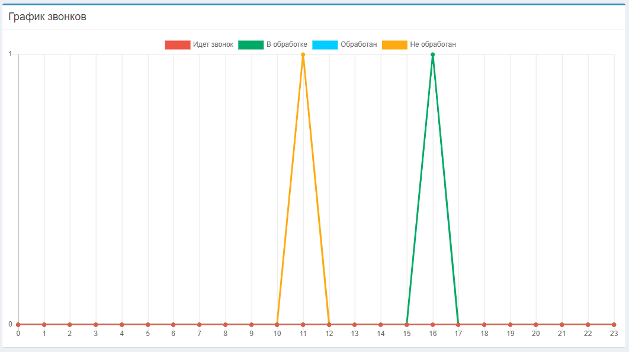Image resolution: width=629 pixels, height=352 pixels.
Task: Select the zero-value data point at hour 20
Action: (x=536, y=325)
